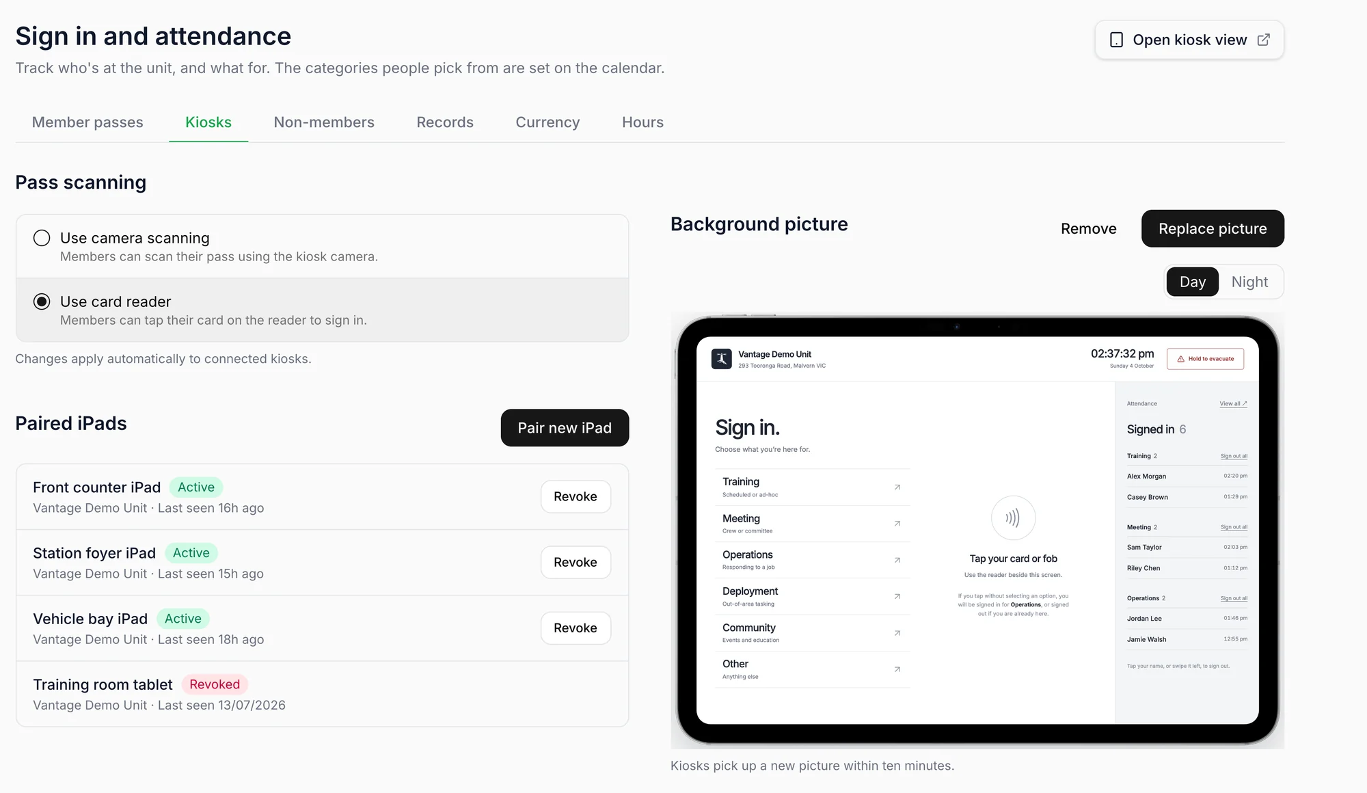Switch the preview to Day mode
1367x793 pixels.
click(1192, 282)
